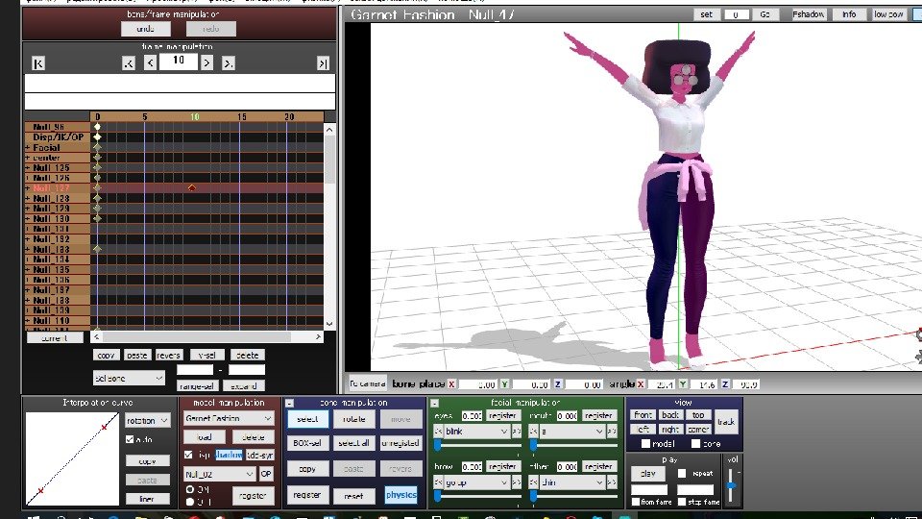Click the frame number input field
Image resolution: width=922 pixels, height=519 pixels.
click(x=178, y=62)
